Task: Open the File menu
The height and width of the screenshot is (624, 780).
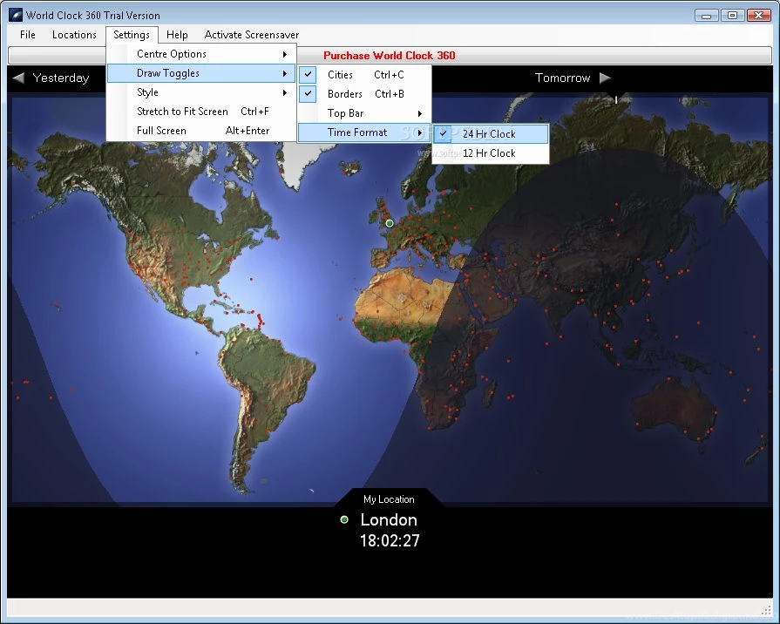Action: [x=27, y=35]
